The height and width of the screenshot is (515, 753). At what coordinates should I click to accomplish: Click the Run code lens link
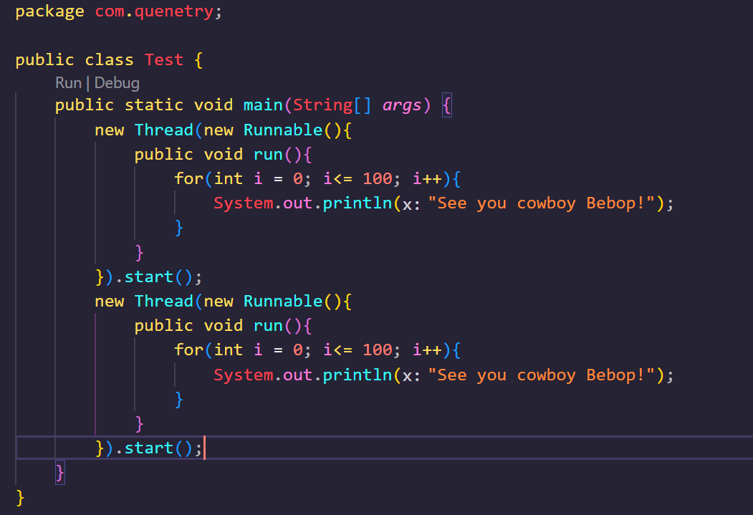click(69, 83)
